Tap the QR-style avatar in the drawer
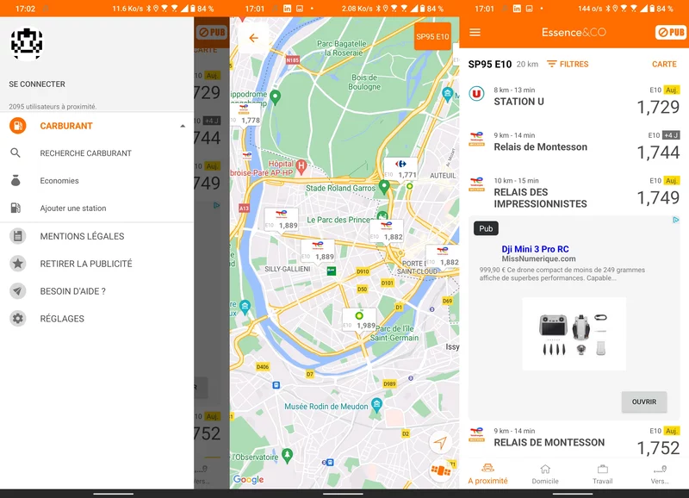The height and width of the screenshot is (498, 689). (27, 44)
